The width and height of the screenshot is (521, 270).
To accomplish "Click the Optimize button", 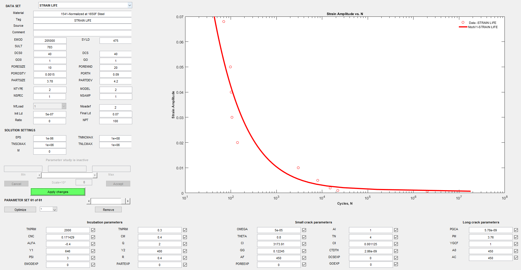I will point(20,210).
